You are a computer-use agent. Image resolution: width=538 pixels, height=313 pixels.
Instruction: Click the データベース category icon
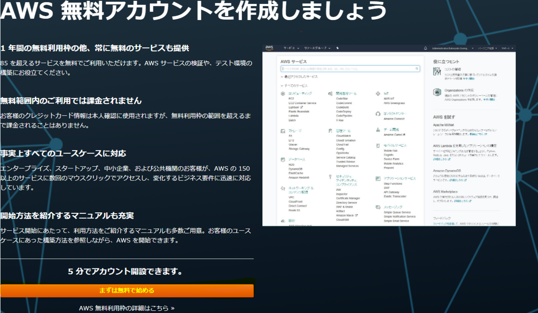pos(283,159)
